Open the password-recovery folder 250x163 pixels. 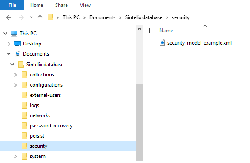(51, 126)
